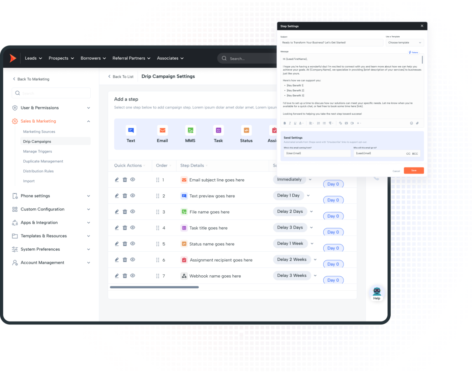Open the emoji picker in the editor
The image size is (472, 373).
(x=411, y=123)
